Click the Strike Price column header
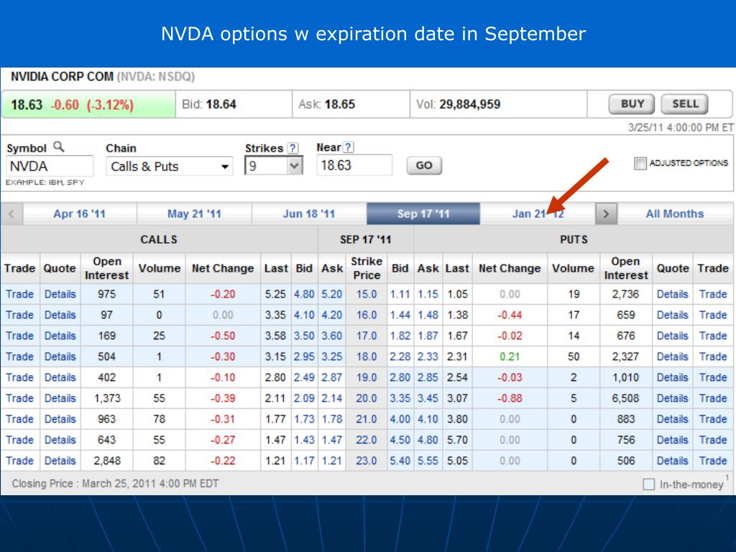Image resolution: width=736 pixels, height=552 pixels. tap(367, 268)
